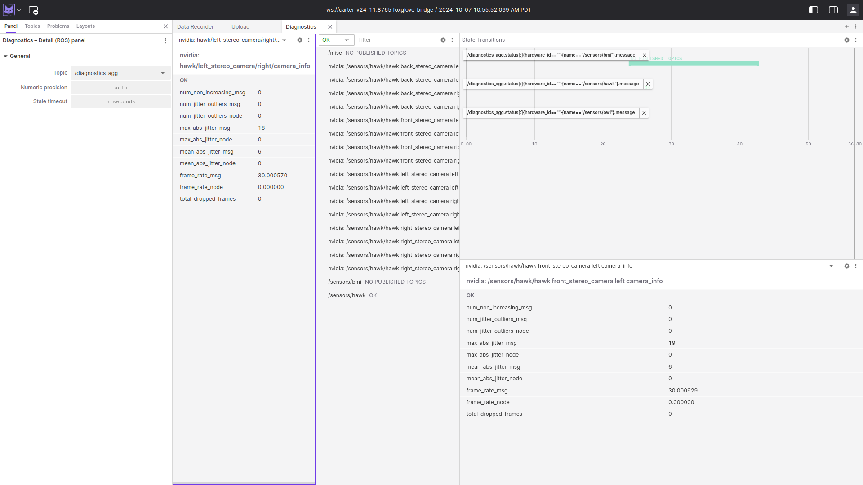Open the user account icon
Viewport: 863px width, 485px height.
[x=853, y=9]
